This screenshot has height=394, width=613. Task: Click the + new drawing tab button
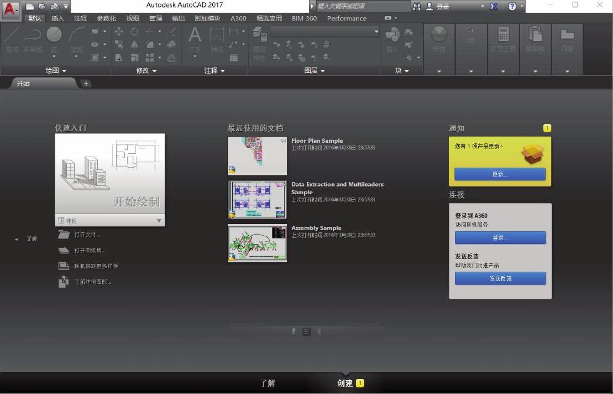pos(86,84)
